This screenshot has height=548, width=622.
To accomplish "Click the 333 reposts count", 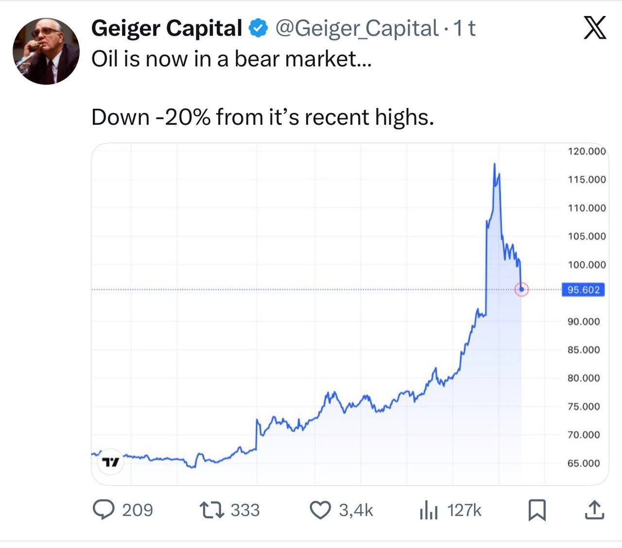I will coord(245,510).
